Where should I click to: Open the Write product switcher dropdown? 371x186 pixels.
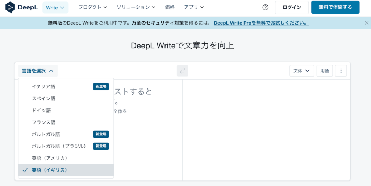55,8
